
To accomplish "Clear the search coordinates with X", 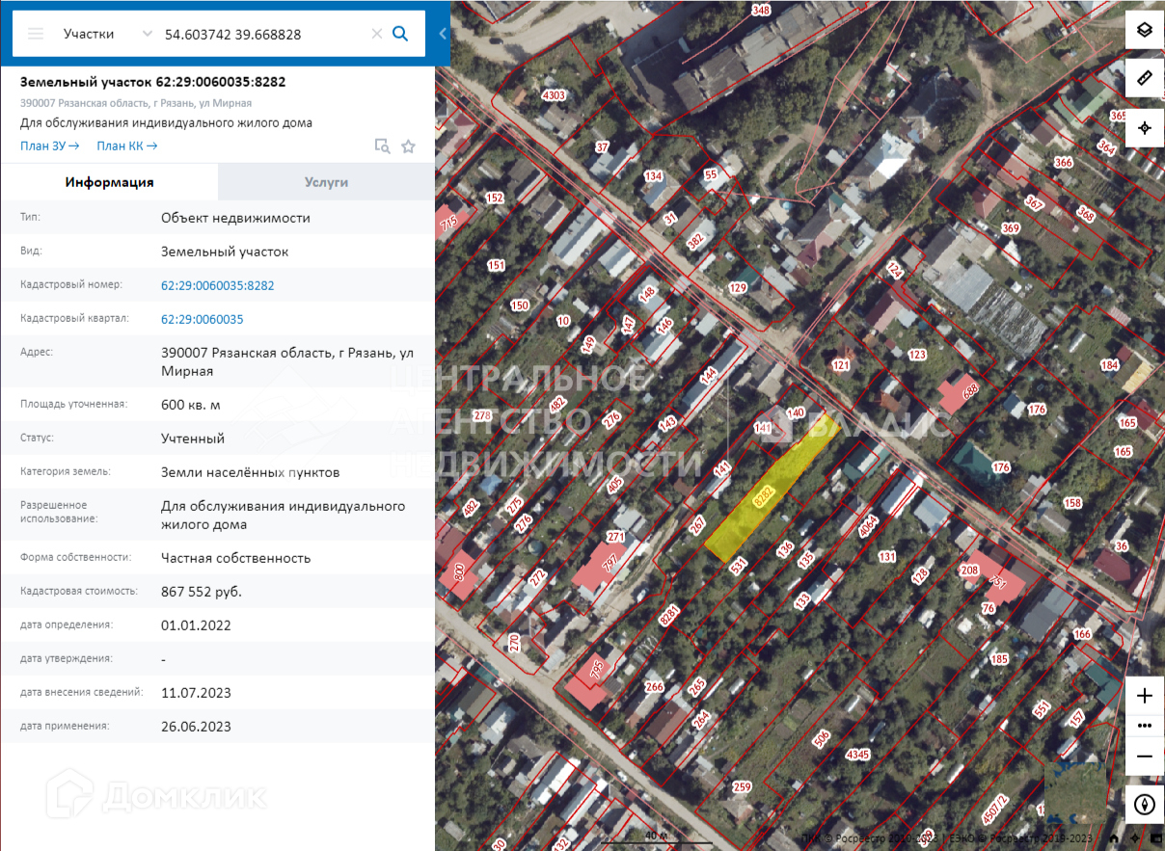I will point(376,34).
